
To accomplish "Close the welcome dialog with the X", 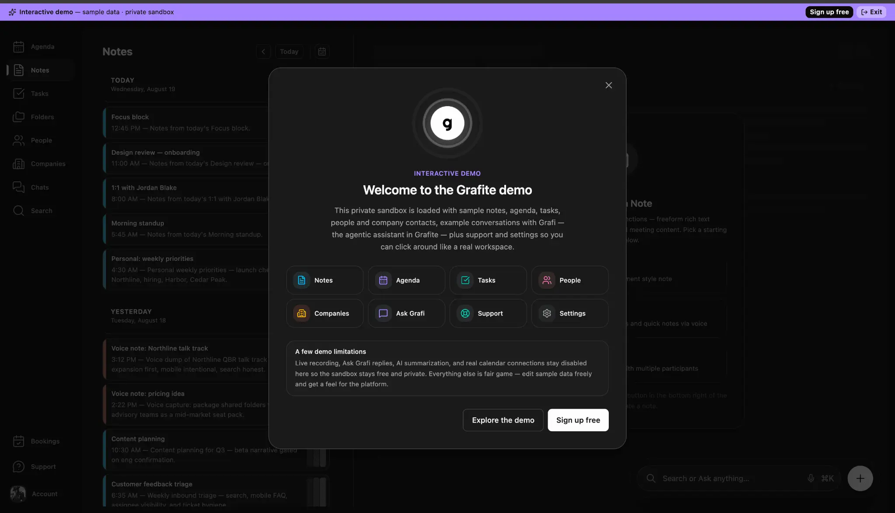I will tap(608, 85).
